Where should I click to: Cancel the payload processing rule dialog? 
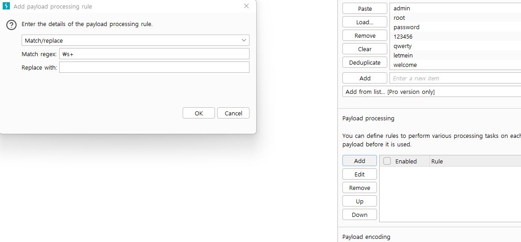point(233,113)
